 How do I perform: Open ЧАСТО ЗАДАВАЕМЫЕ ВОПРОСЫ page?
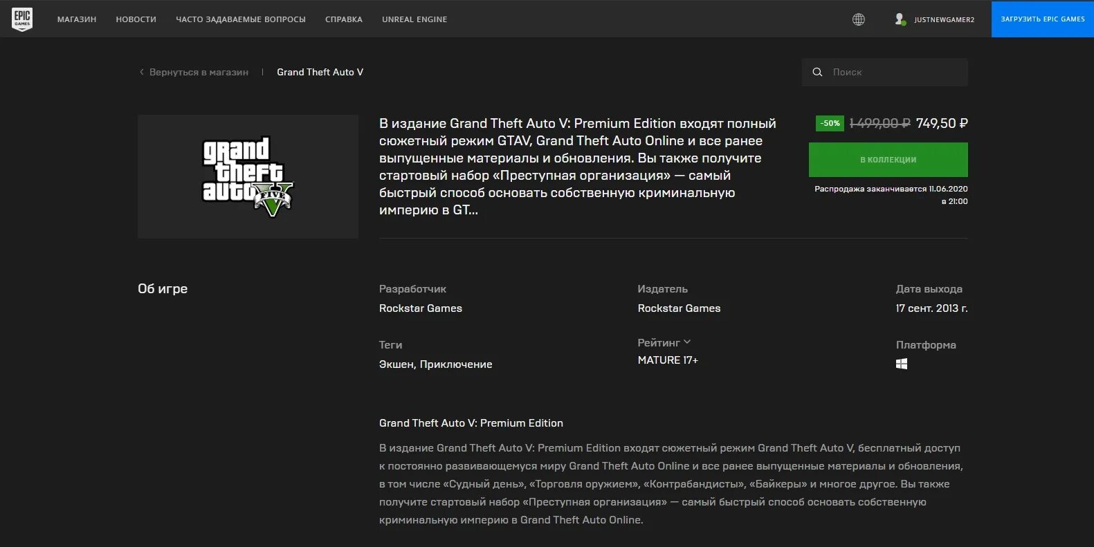tap(241, 19)
